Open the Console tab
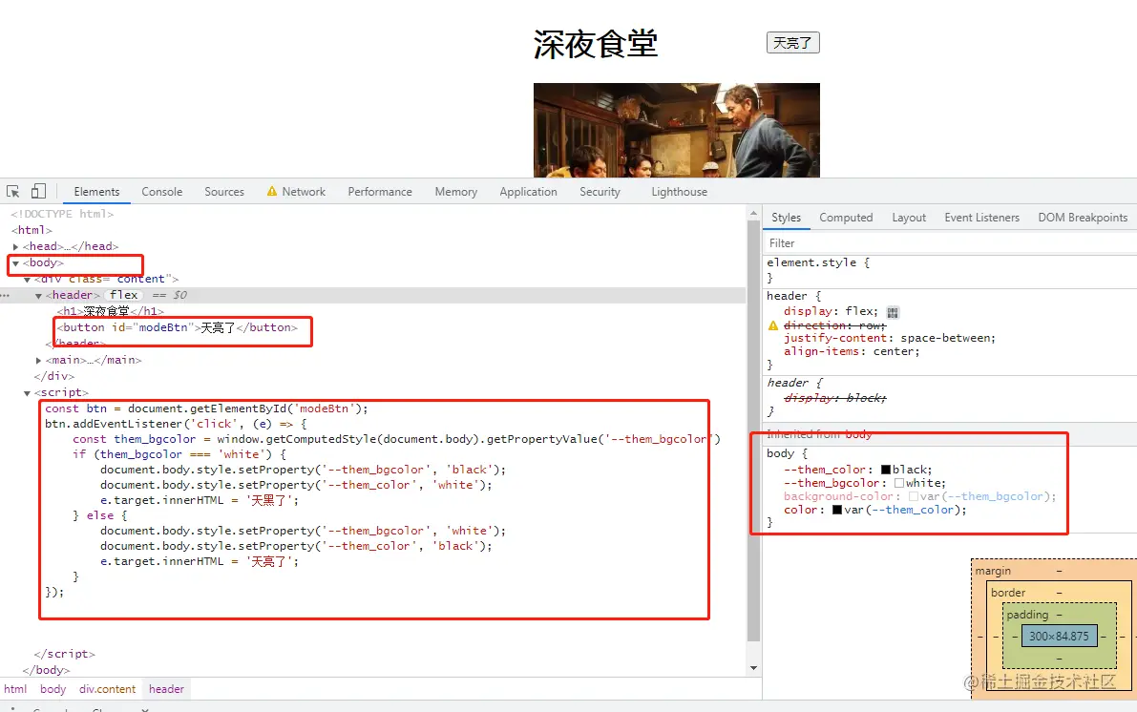The width and height of the screenshot is (1137, 712). pos(161,192)
